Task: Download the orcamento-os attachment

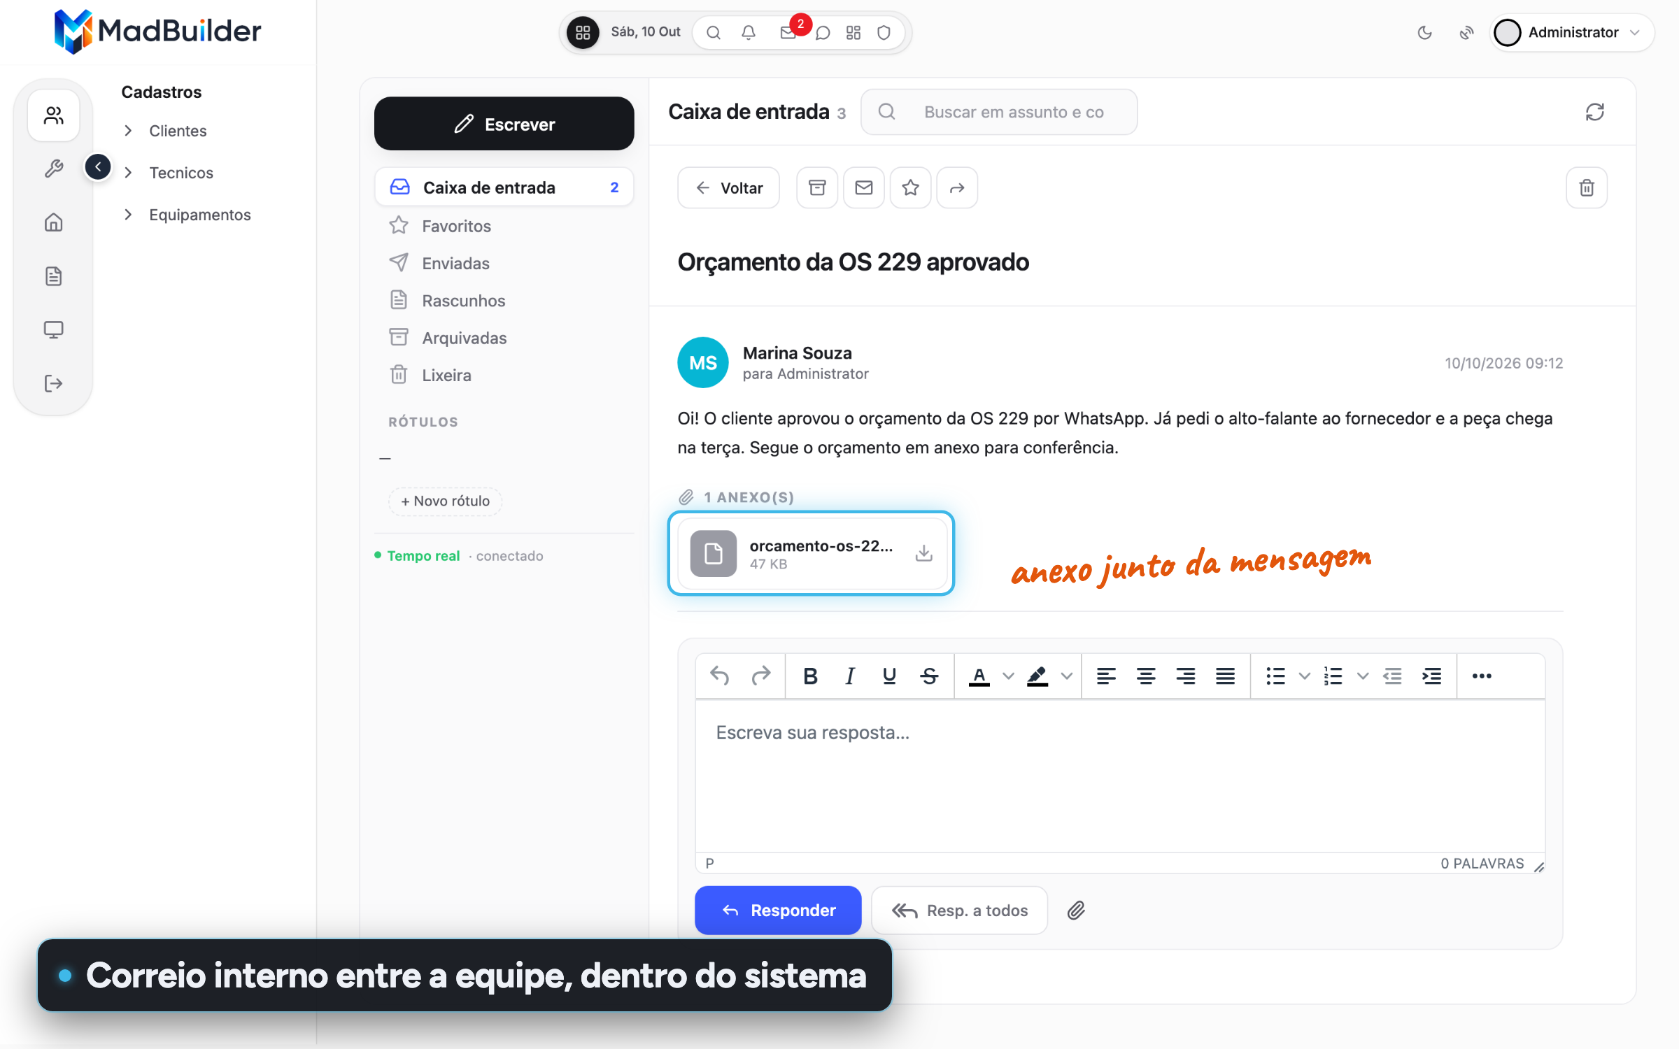Action: [x=923, y=553]
